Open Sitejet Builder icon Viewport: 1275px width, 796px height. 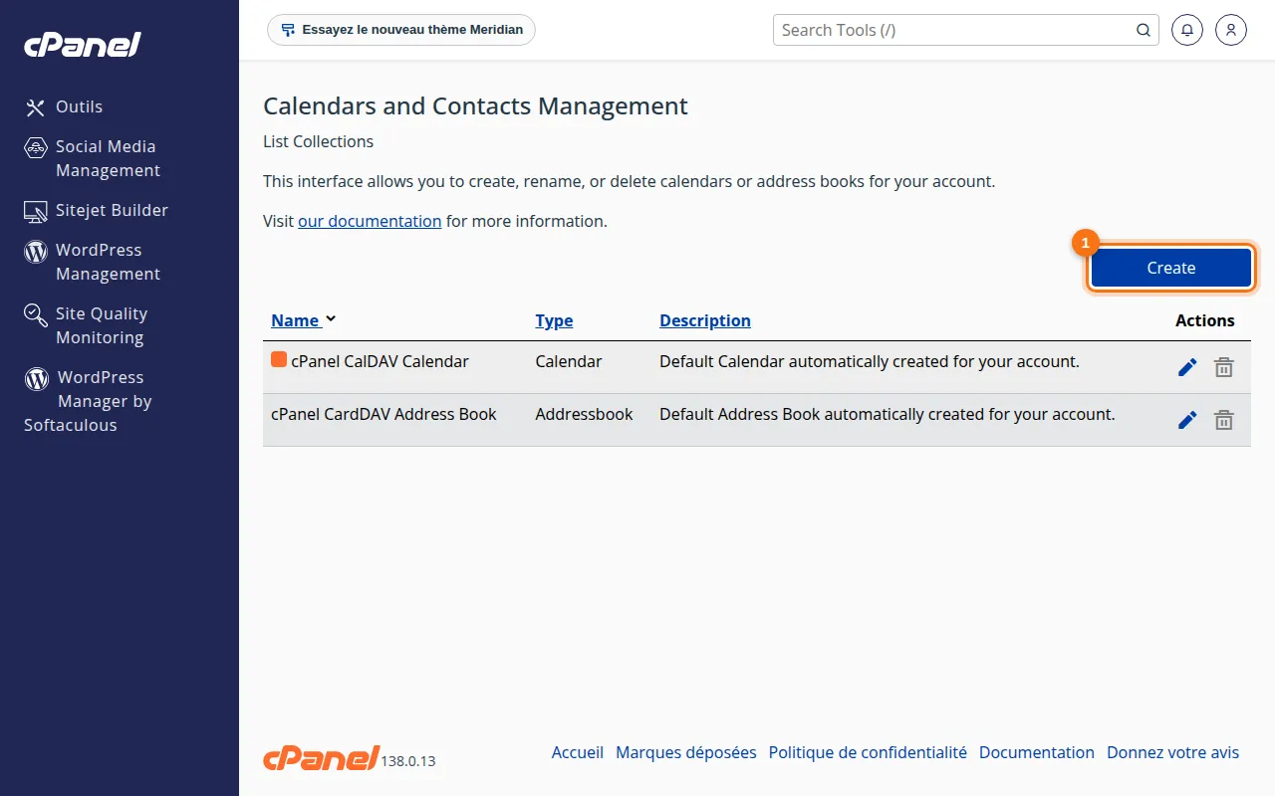pyautogui.click(x=36, y=211)
